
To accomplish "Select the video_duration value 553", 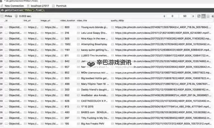I will [67, 78].
